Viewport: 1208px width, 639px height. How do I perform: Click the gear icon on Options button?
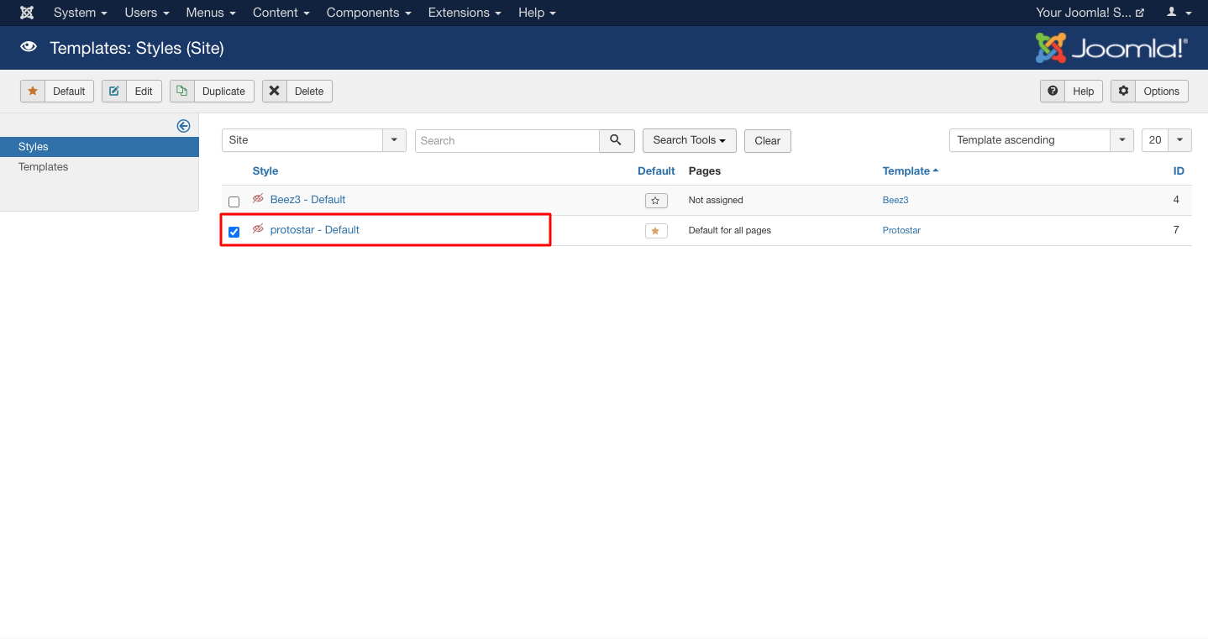point(1123,91)
